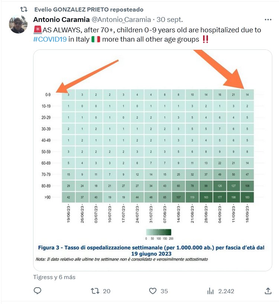
Task: Click the Antonio Caramia display name
Action: pos(61,19)
